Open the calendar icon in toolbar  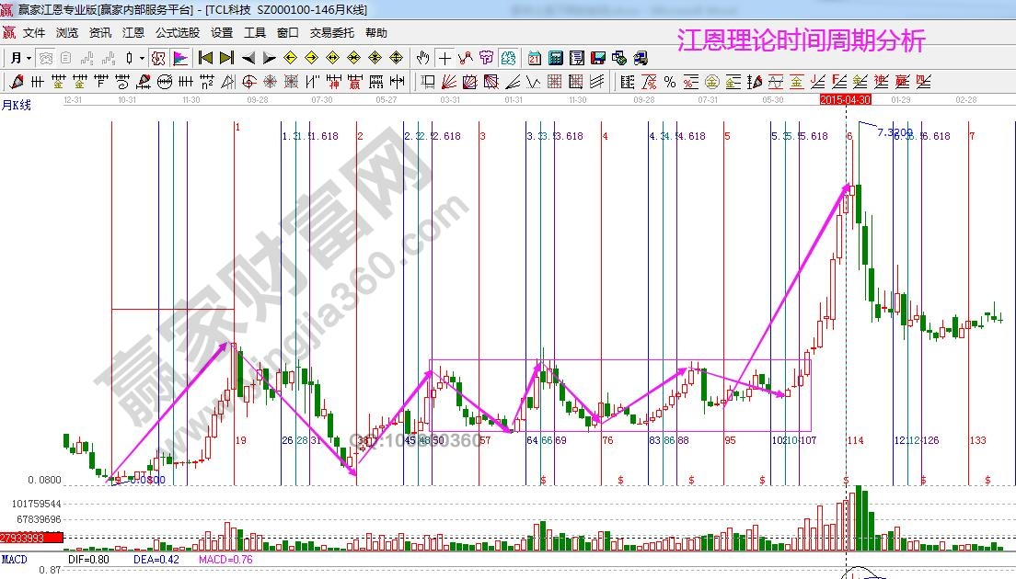click(x=535, y=58)
